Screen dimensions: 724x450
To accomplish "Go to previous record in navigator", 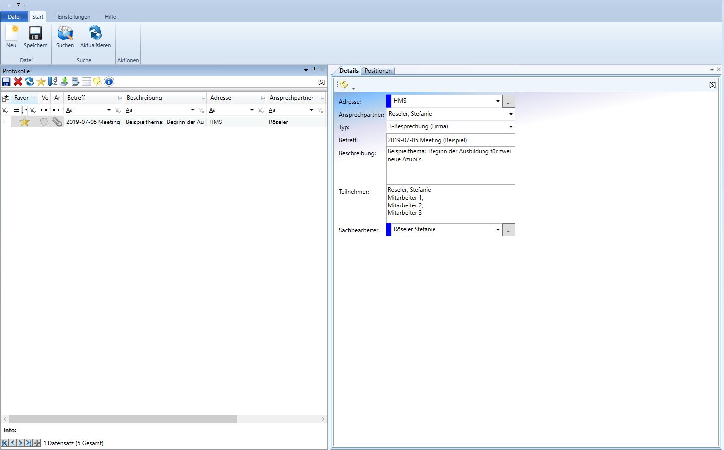I will tap(13, 443).
